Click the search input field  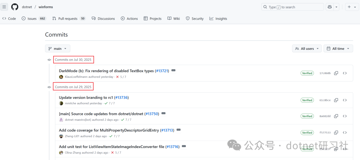[292, 7]
